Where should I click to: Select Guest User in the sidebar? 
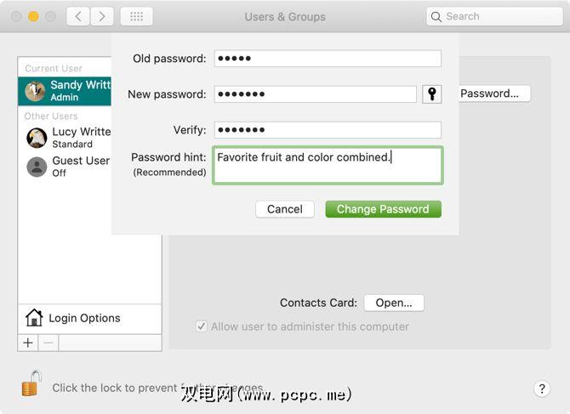coord(68,166)
